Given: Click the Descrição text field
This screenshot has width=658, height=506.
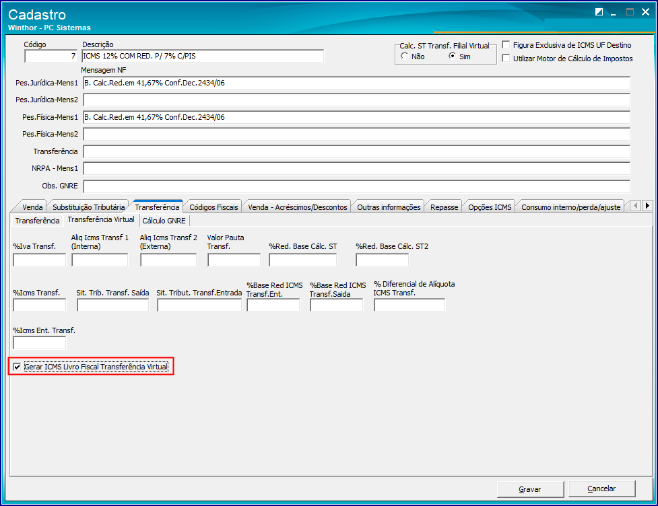Looking at the screenshot, I should click(x=203, y=56).
